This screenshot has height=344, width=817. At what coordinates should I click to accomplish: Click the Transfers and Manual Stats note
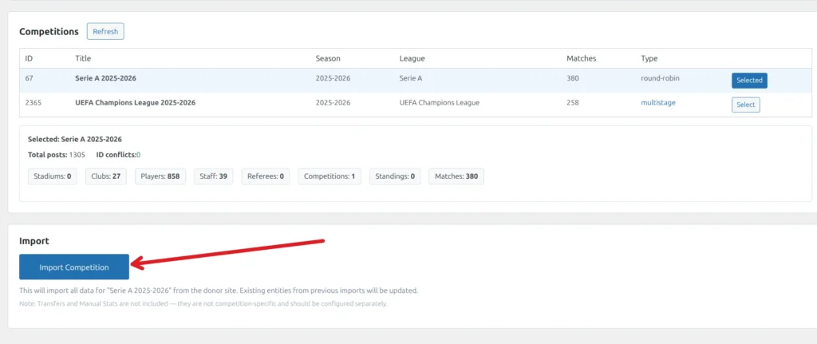[x=203, y=303]
